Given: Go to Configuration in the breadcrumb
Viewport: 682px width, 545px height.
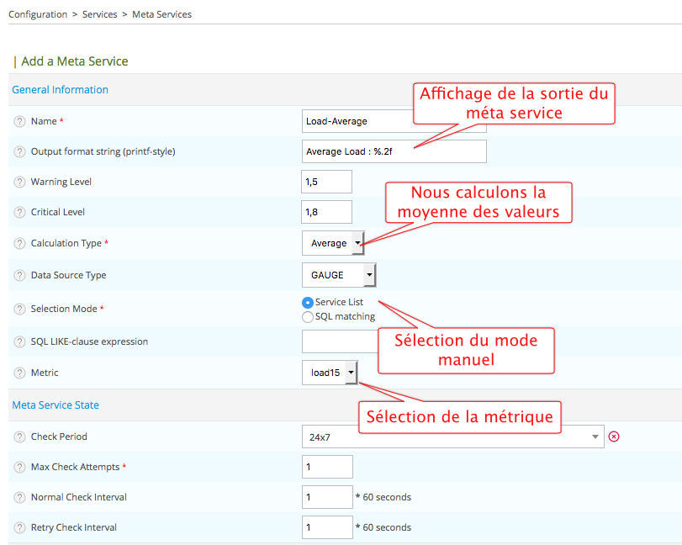Looking at the screenshot, I should coord(38,14).
